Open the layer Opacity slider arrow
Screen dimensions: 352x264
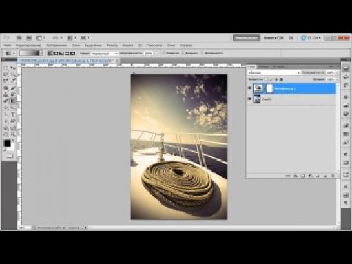coord(336,72)
